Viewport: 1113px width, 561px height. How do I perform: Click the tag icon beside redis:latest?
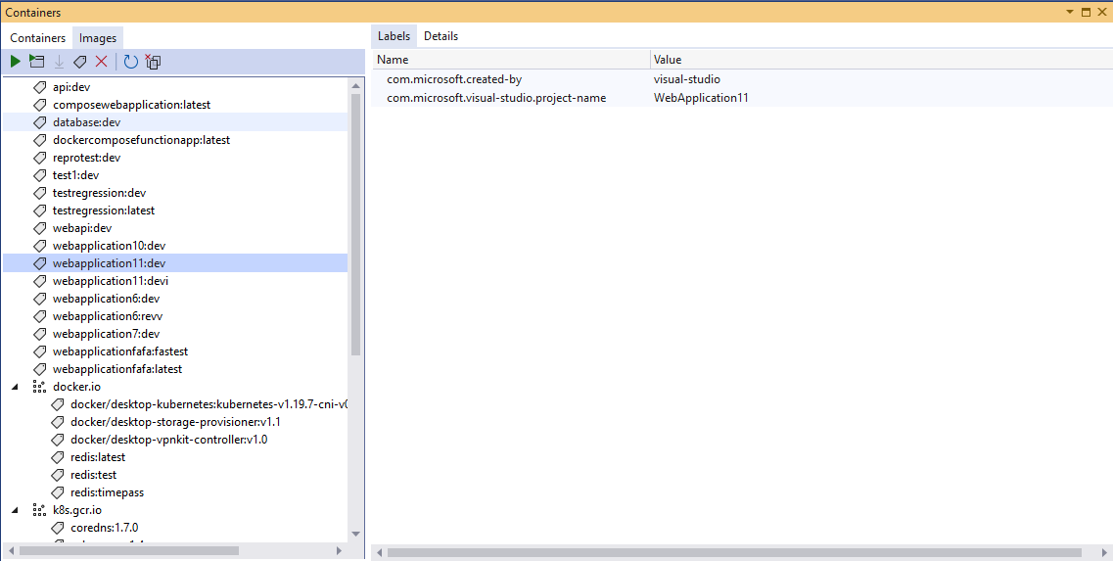click(x=58, y=457)
